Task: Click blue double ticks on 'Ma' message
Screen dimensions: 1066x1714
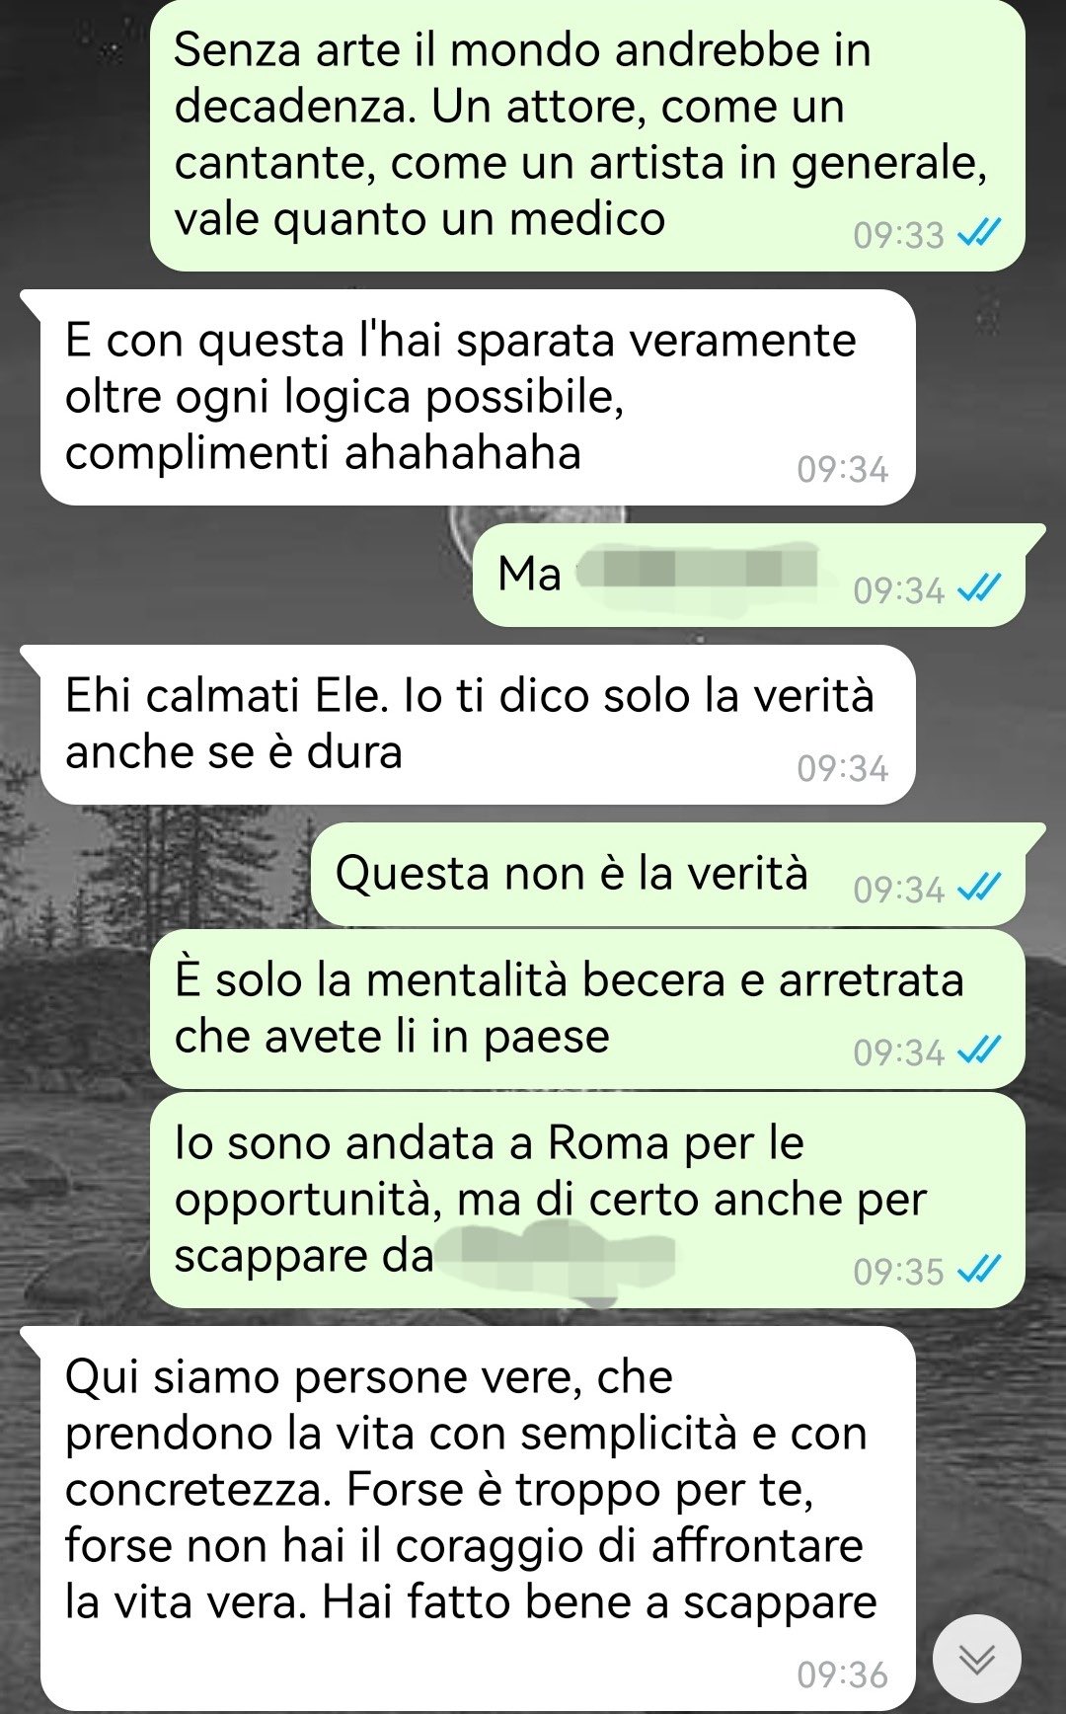Action: click(979, 588)
